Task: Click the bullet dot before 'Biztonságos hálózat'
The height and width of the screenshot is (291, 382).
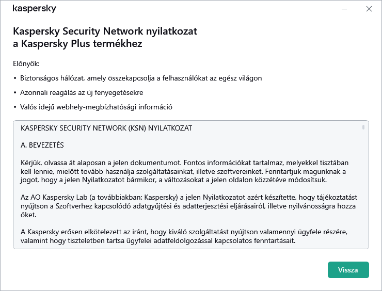Action: 15,78
